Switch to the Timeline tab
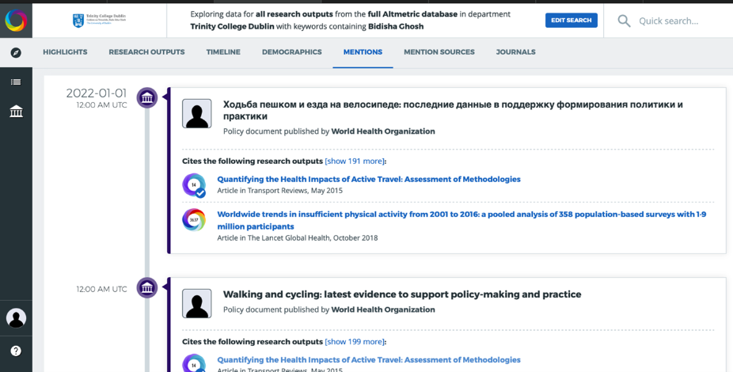733x372 pixels. [x=223, y=52]
